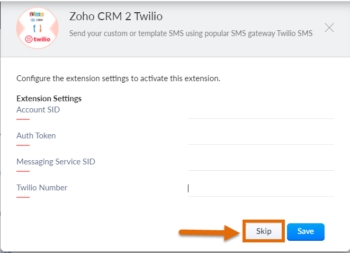Click the Auth Token label
The height and width of the screenshot is (253, 350).
point(36,136)
